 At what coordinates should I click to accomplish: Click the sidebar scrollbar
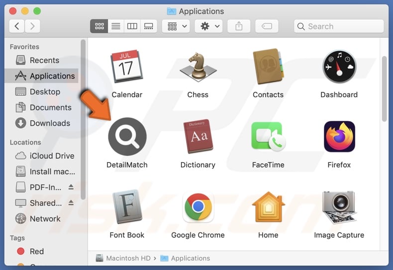pyautogui.click(x=83, y=120)
